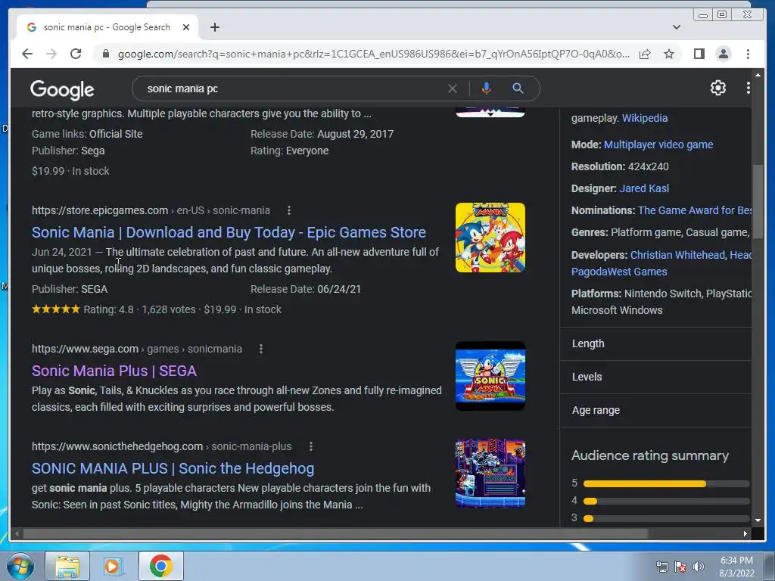Open the Windows Start menu
This screenshot has height=581, width=775.
(20, 566)
